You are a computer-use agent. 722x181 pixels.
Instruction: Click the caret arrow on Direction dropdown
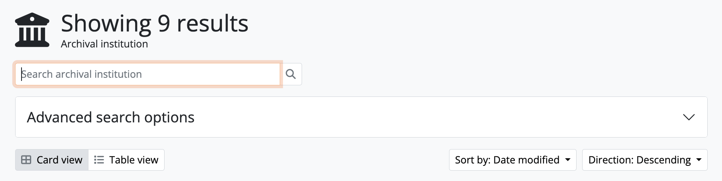tap(699, 160)
